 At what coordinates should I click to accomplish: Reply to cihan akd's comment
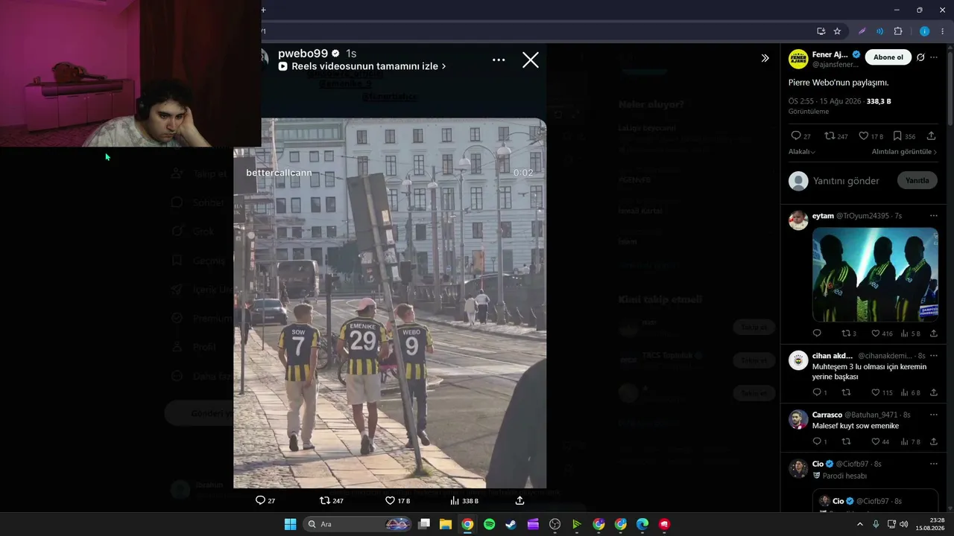817,392
